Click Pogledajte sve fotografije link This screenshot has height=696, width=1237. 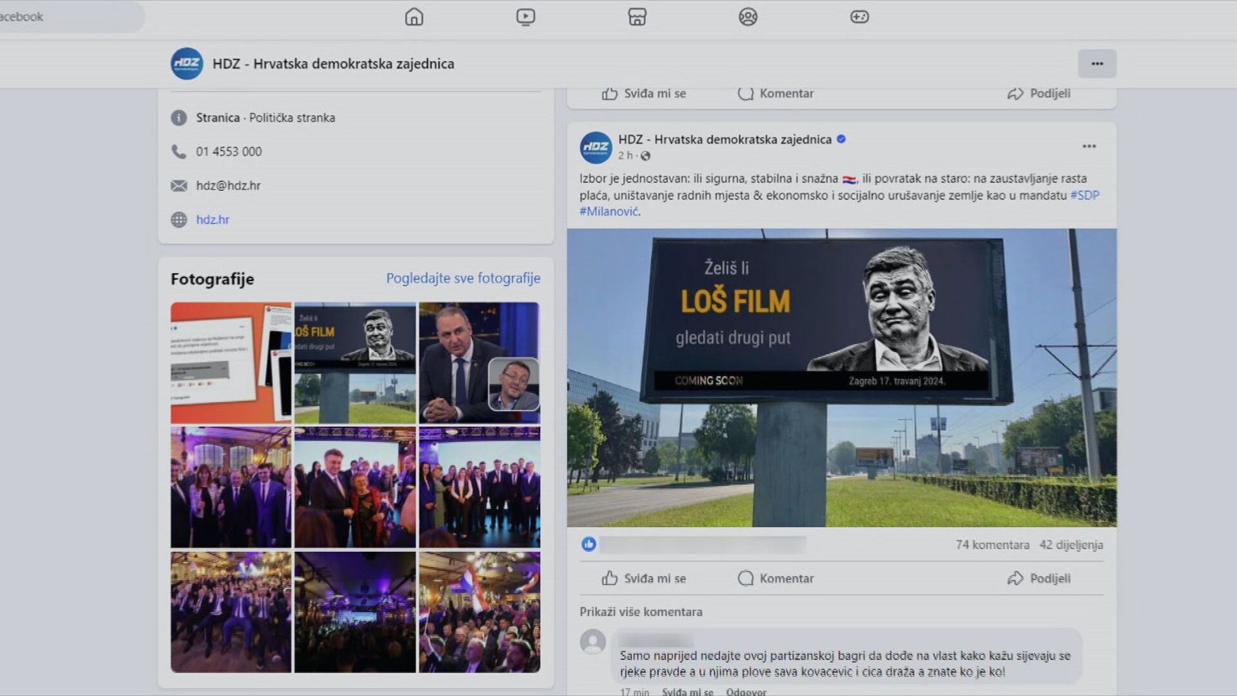point(463,279)
